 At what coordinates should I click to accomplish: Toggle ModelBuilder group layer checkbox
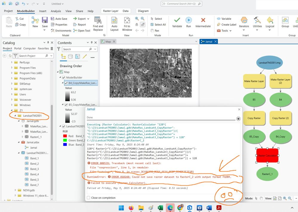64,77
